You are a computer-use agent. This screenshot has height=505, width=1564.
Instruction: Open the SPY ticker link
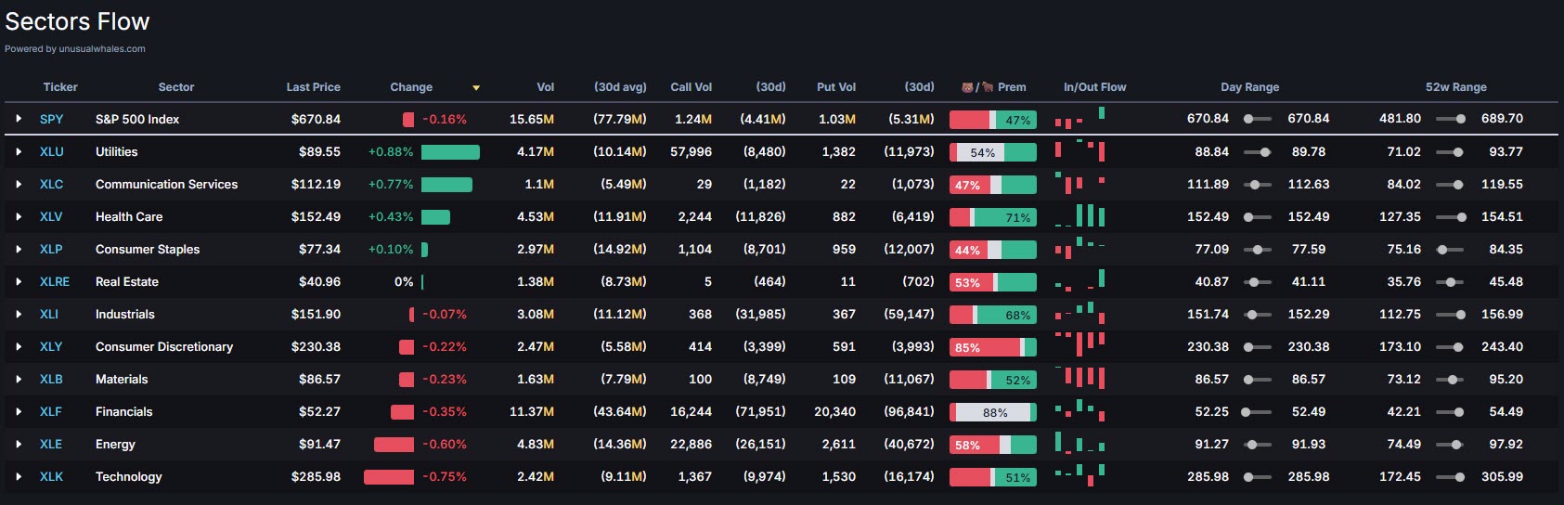click(x=52, y=119)
